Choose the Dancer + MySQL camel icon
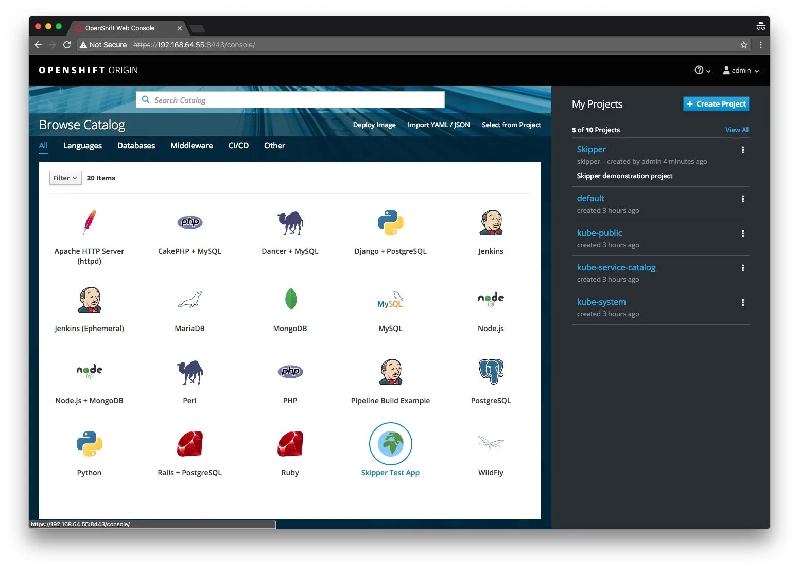The image size is (799, 570). tap(290, 223)
